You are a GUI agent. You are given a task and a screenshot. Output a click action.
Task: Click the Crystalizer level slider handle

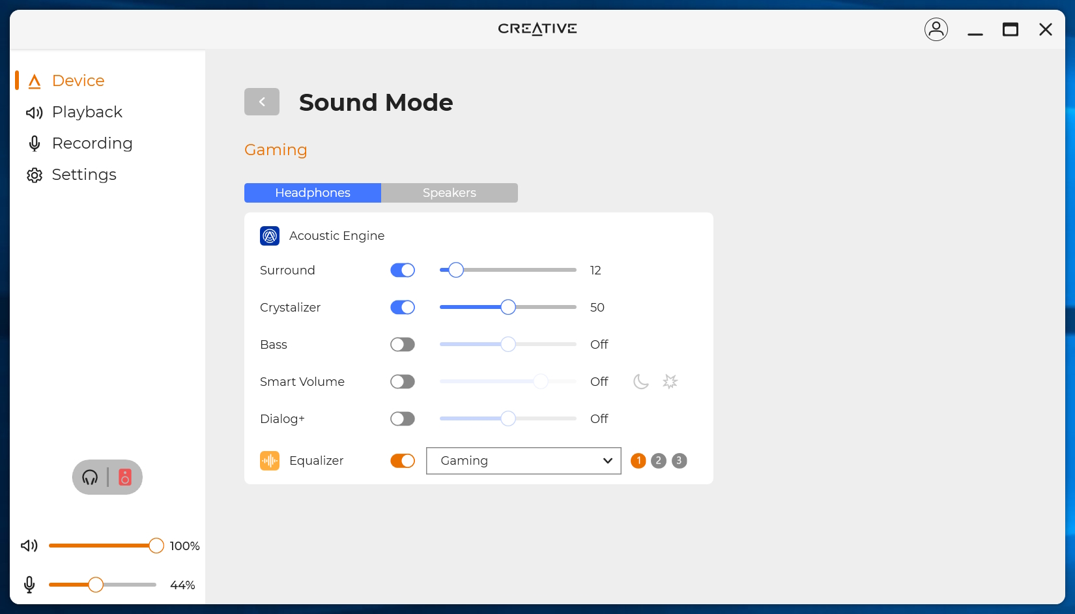[x=508, y=307]
